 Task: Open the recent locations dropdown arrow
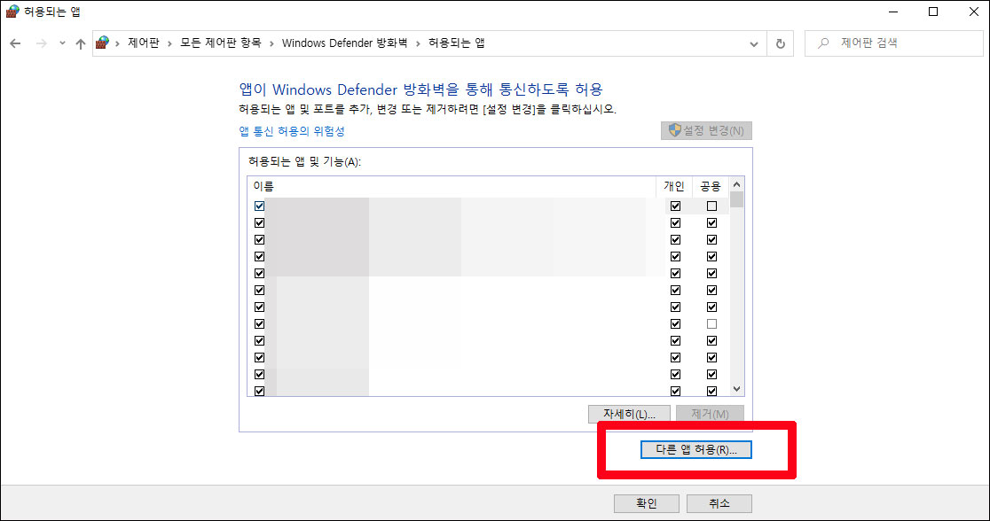pyautogui.click(x=62, y=43)
